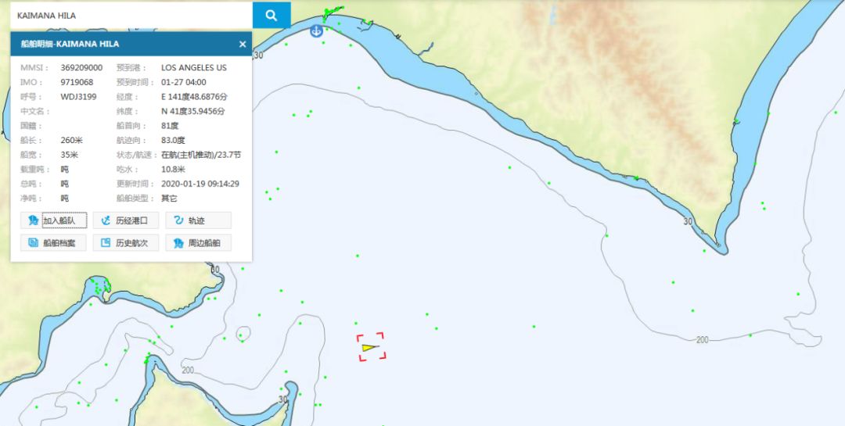
Task: Click the call sign WDJ3199
Action: pyautogui.click(x=79, y=97)
